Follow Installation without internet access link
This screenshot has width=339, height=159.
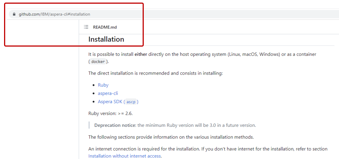[124, 156]
